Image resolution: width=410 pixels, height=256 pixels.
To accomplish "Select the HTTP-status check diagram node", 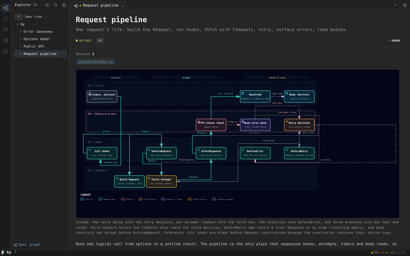I will [211, 125].
